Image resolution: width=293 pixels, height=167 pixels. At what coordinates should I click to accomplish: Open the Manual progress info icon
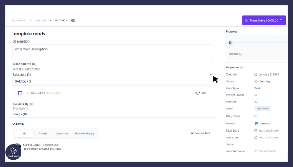coord(241,54)
